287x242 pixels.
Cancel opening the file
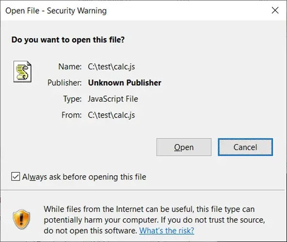(245, 147)
